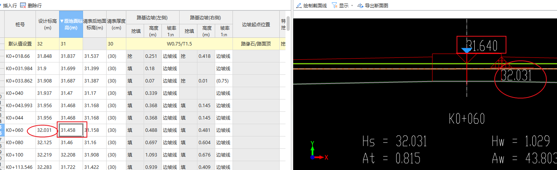Select station row K0+113.546
Image resolution: width=557 pixels, height=170 pixels.
point(20,167)
